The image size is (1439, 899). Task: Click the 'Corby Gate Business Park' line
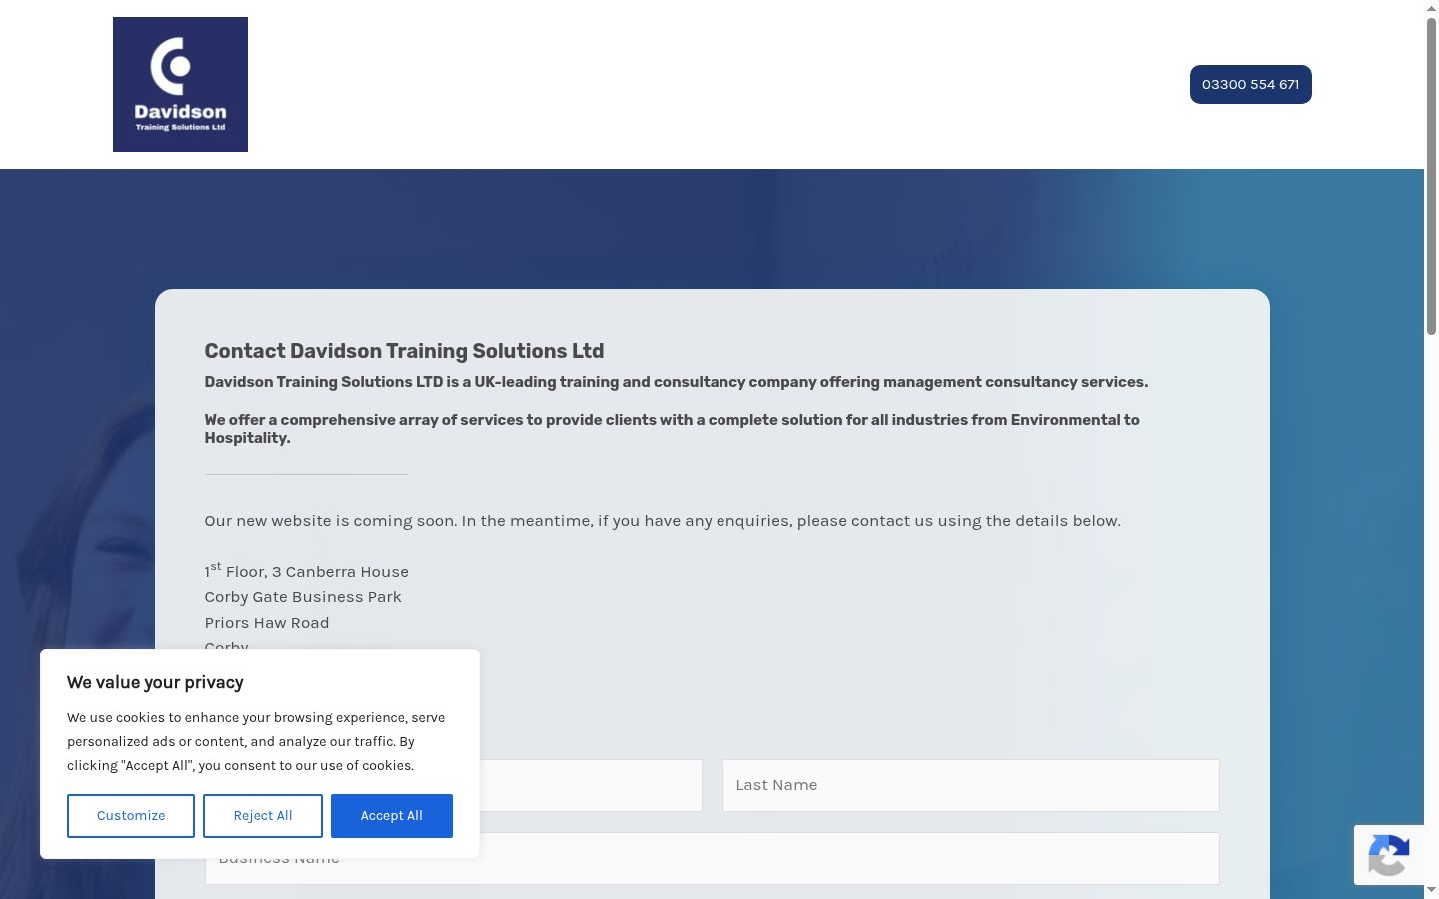pyautogui.click(x=303, y=597)
